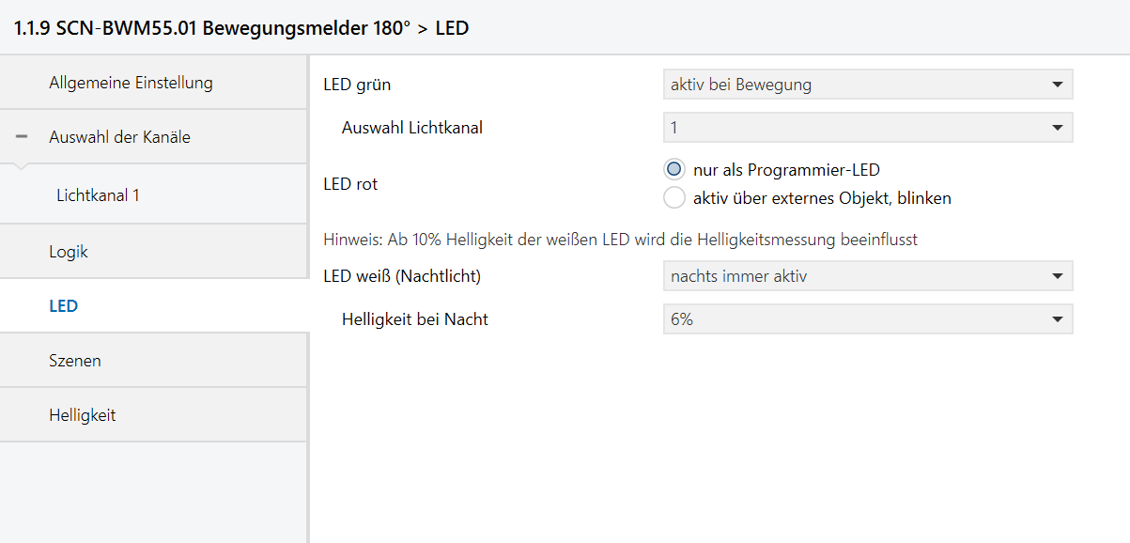Switch to the Logik tab

tap(69, 252)
